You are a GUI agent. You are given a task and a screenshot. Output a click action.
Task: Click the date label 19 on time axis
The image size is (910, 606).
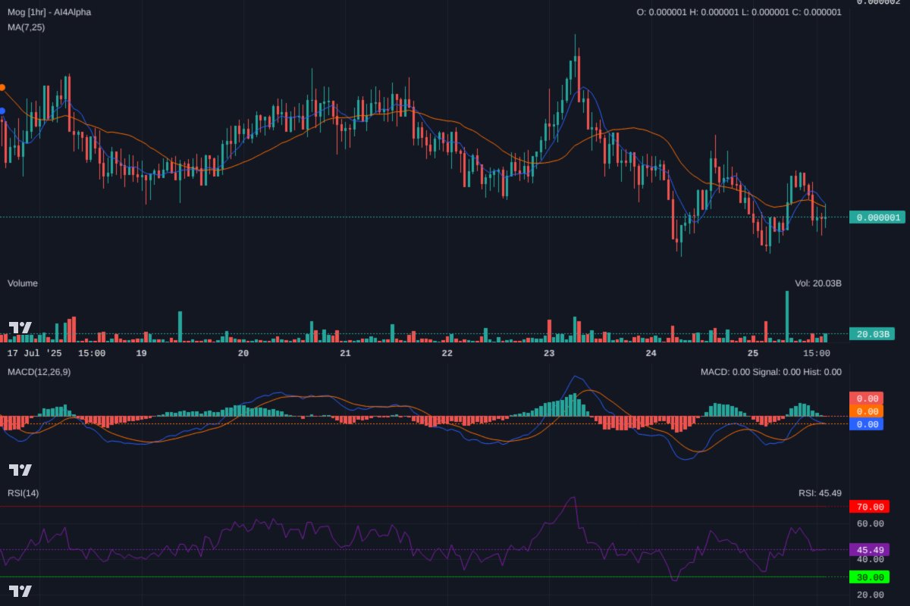141,353
